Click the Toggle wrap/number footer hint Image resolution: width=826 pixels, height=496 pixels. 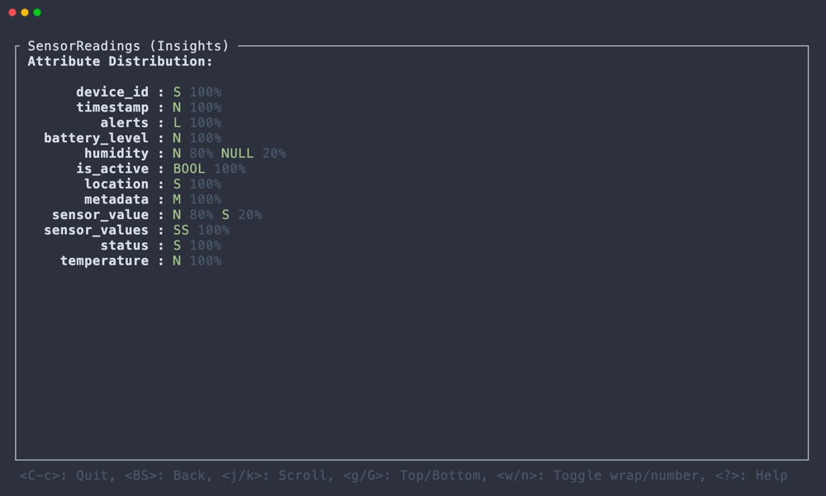point(610,475)
